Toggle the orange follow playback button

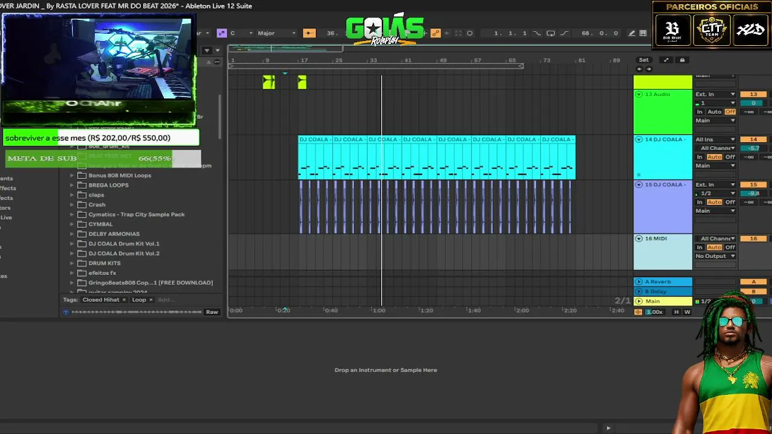(309, 33)
